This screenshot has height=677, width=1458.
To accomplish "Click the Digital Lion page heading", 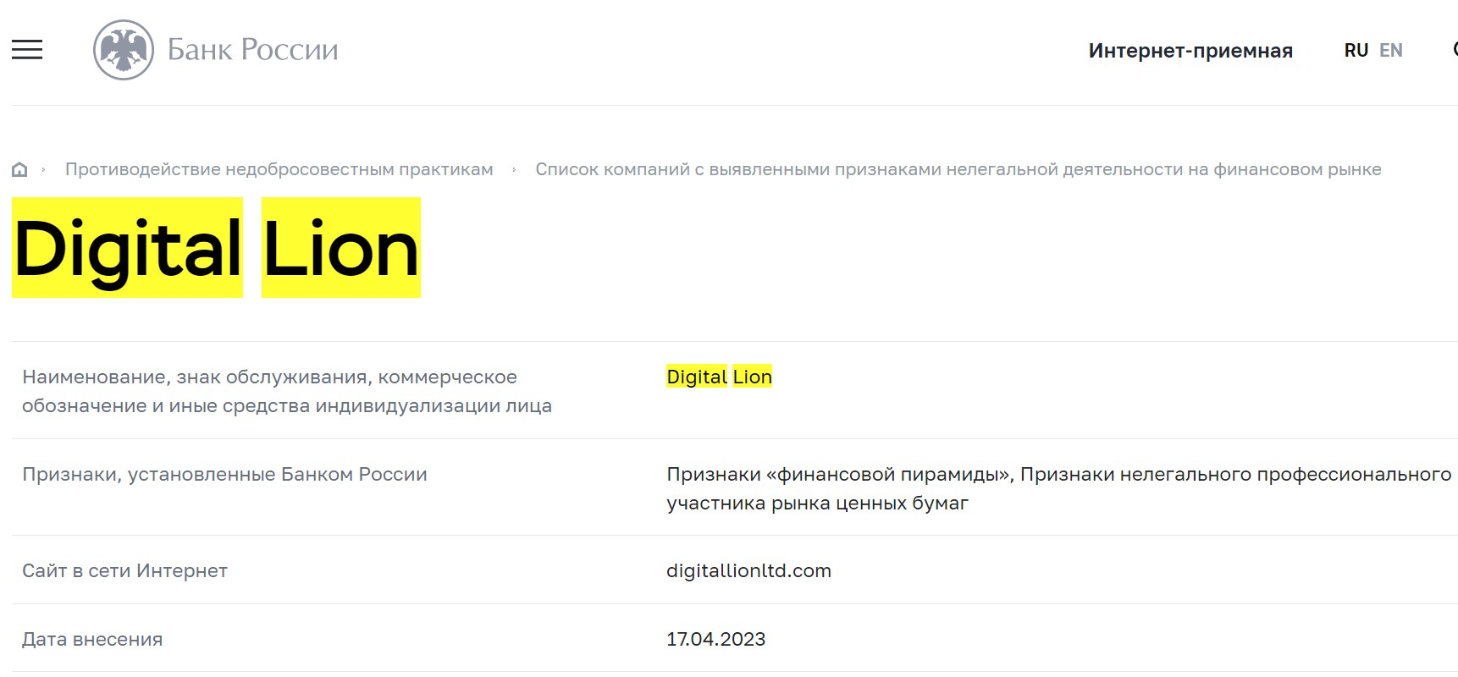I will (x=217, y=248).
